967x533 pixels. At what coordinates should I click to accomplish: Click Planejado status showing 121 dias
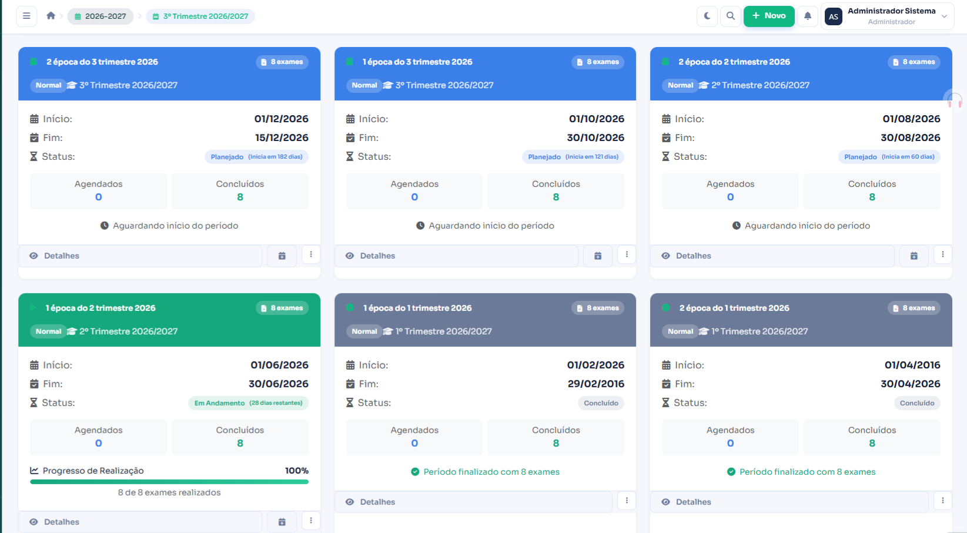click(573, 157)
